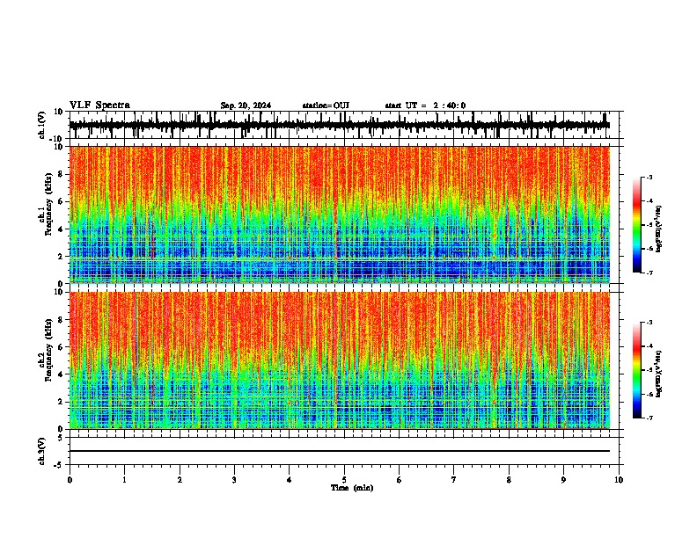Click the "6" kHz tick on ch.2 frequency axis
697x538 pixels.
click(62, 347)
